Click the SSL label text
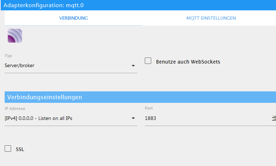 20,149
